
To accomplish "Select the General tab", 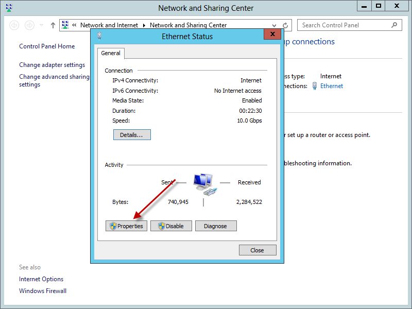I will click(111, 53).
